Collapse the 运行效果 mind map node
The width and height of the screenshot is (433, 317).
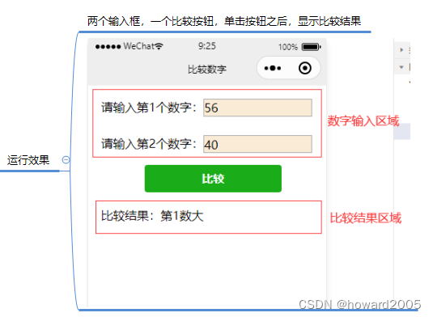click(x=66, y=160)
